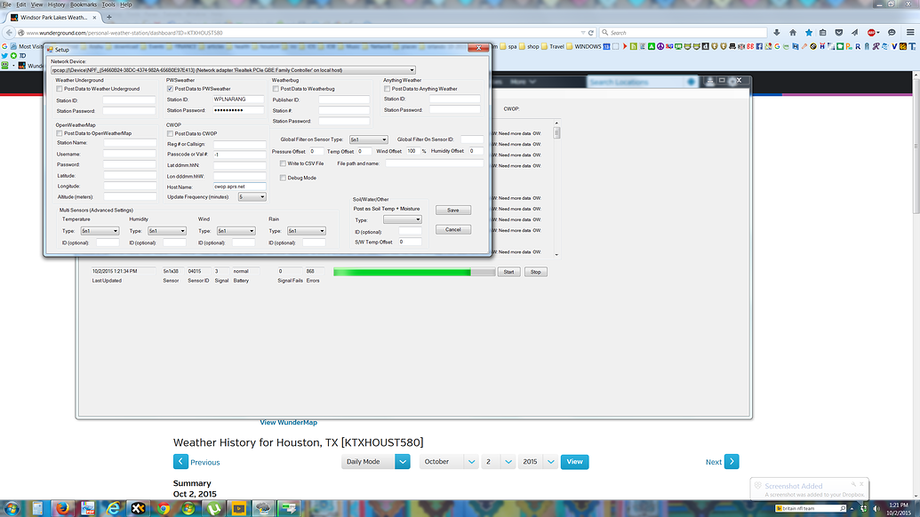
Task: Open the yellow media player taskbar icon
Action: pyautogui.click(x=239, y=508)
